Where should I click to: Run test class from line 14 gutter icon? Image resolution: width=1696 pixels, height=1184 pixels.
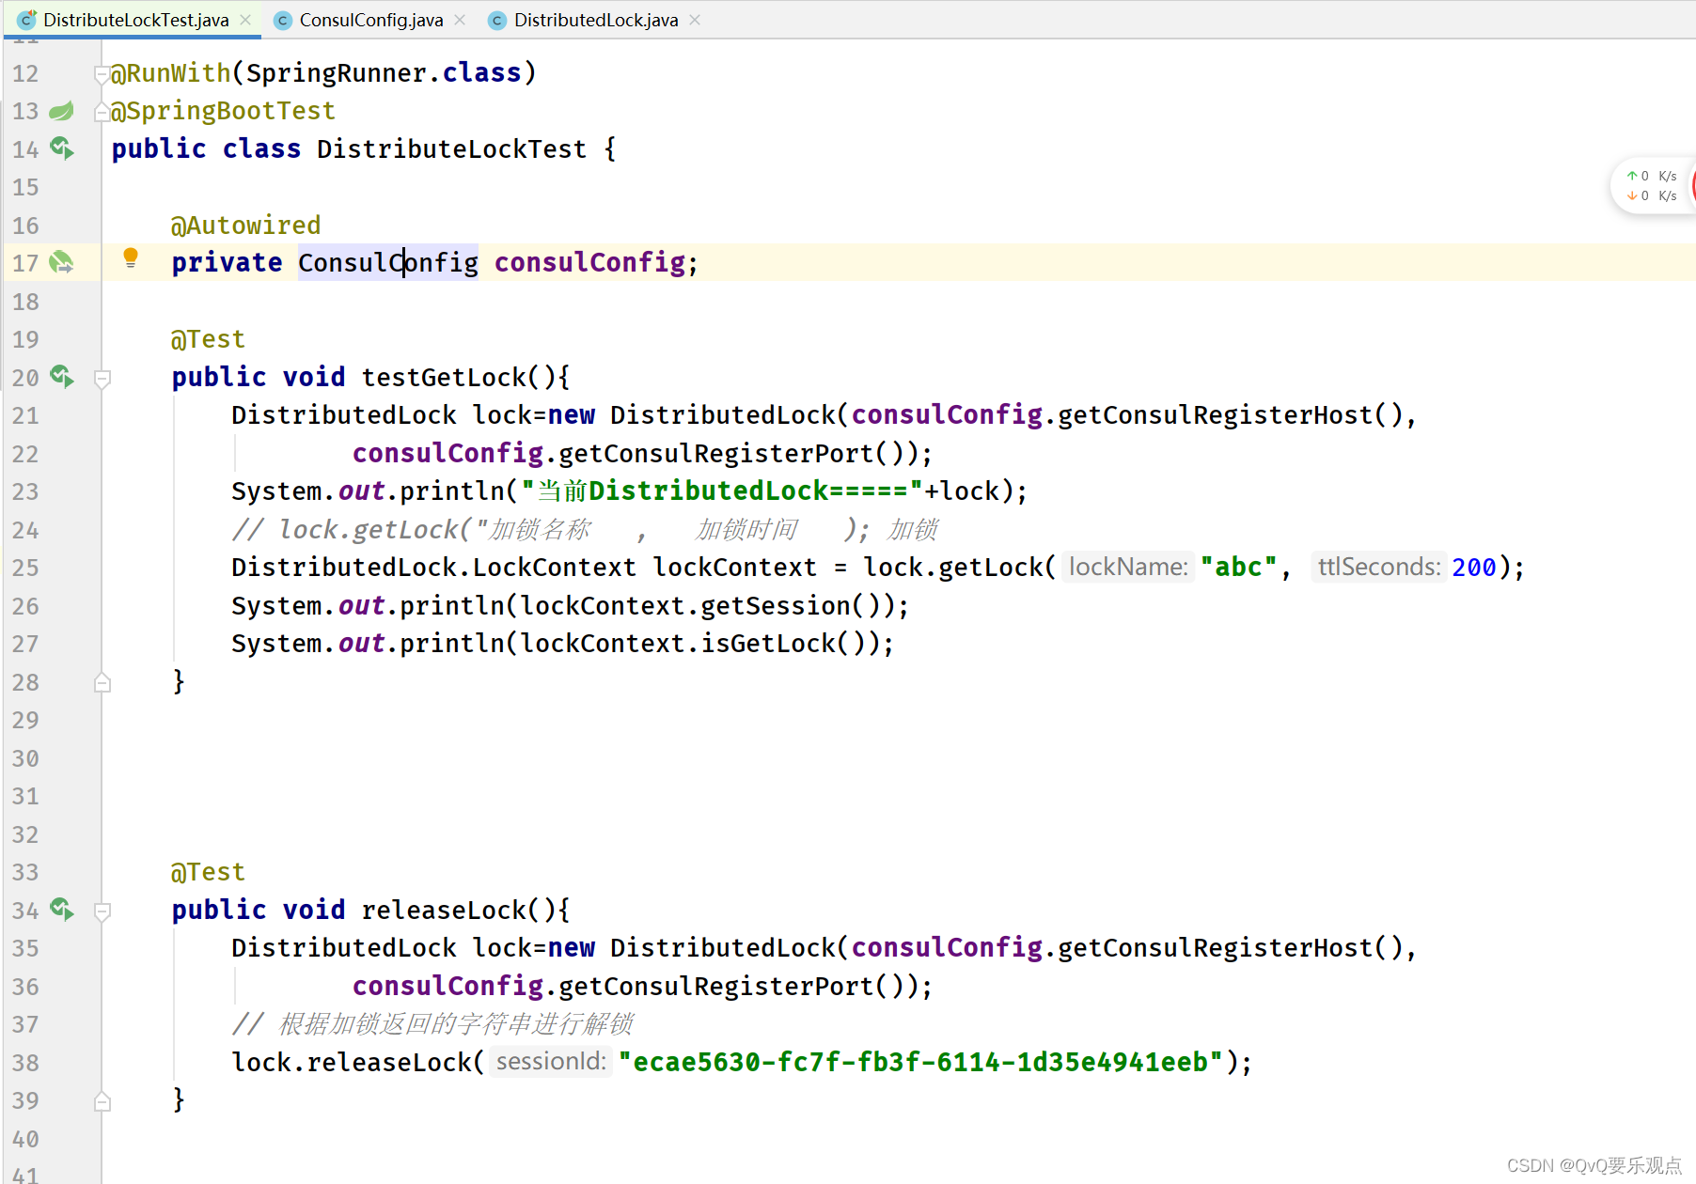coord(62,148)
